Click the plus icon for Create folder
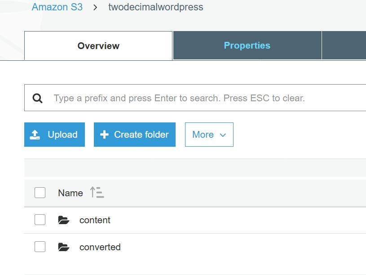This screenshot has width=366, height=275. click(104, 135)
